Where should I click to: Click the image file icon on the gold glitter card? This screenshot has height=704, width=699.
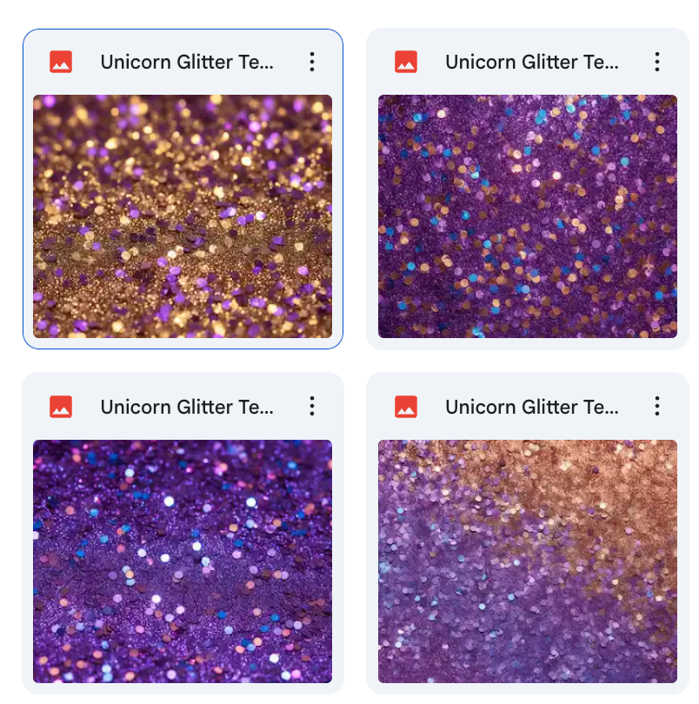tap(61, 62)
